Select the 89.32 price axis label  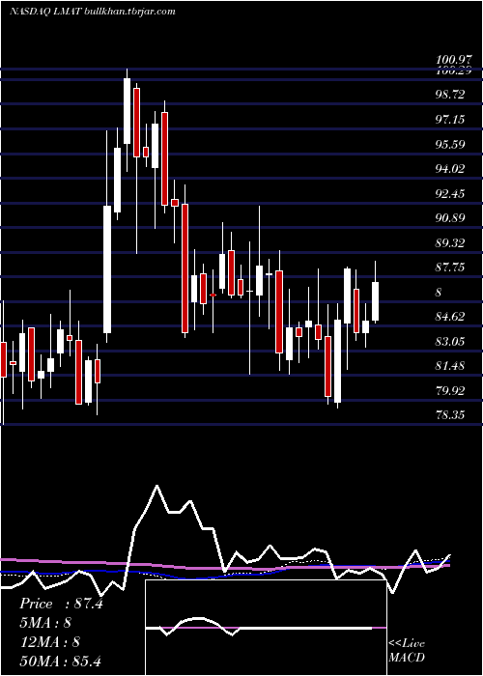[x=450, y=243]
